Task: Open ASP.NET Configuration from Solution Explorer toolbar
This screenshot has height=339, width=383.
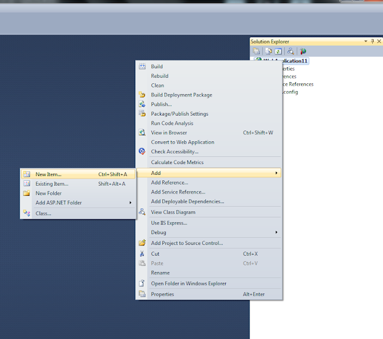Action: point(303,52)
